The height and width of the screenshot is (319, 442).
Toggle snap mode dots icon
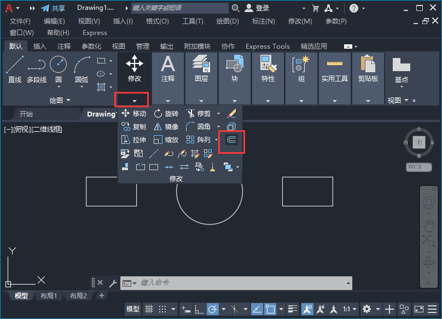click(162, 309)
